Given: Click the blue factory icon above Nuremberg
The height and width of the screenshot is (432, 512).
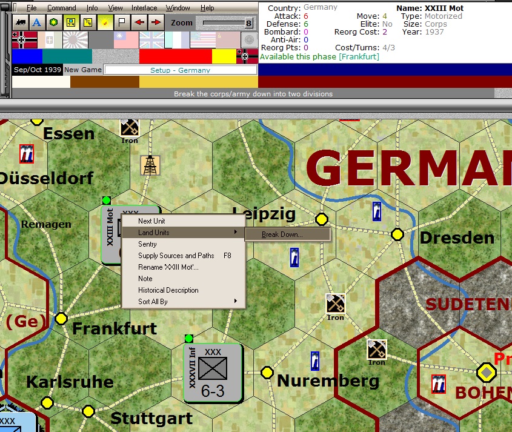Looking at the screenshot, I should pos(315,361).
